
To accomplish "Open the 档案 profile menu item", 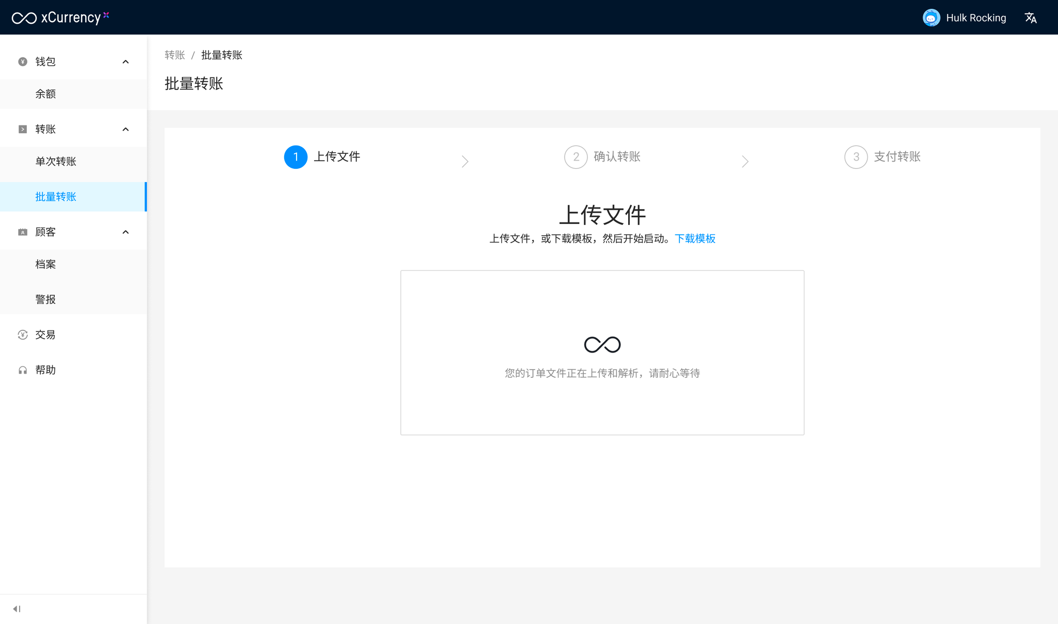I will [x=45, y=264].
